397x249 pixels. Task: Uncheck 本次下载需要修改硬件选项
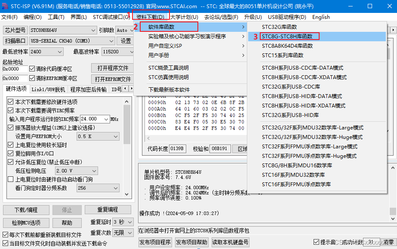pos(11,102)
